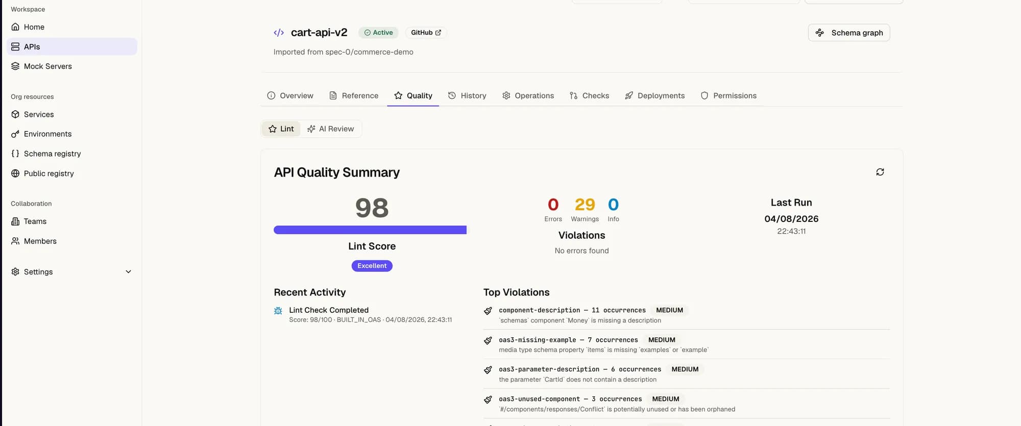
Task: Click the History tab clock icon
Action: click(x=452, y=95)
